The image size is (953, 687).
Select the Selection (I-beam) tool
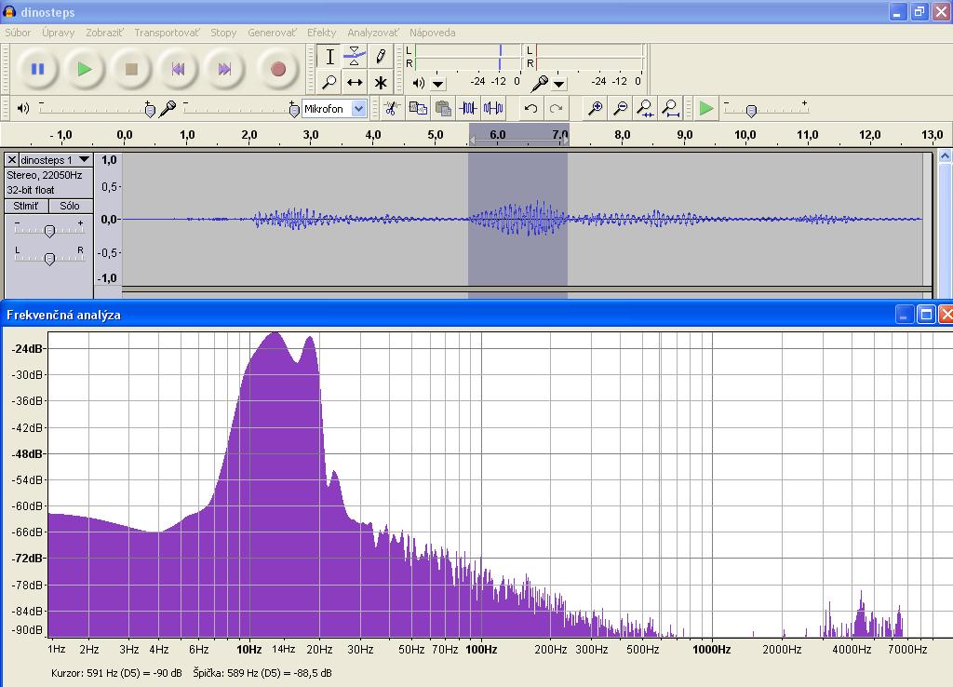[329, 57]
